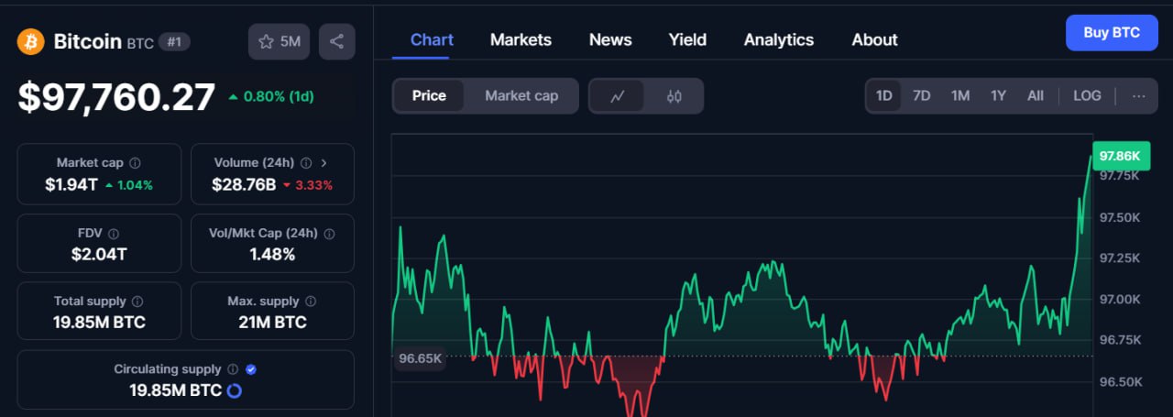
Task: Show info tooltip for Max. supply
Action: click(x=311, y=302)
